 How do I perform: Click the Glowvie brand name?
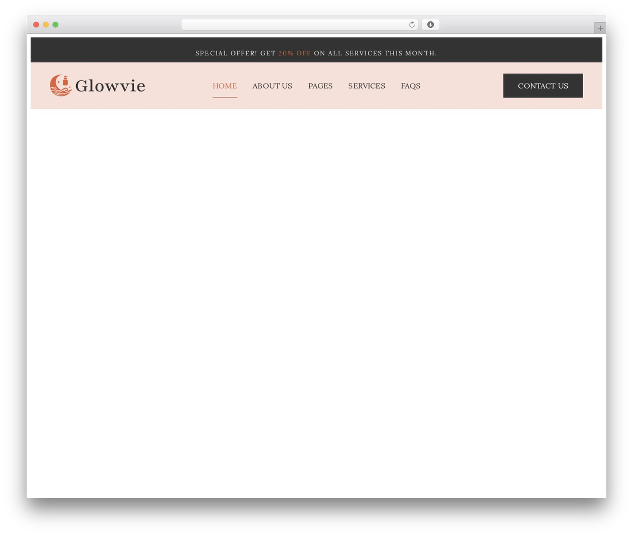[x=110, y=86]
